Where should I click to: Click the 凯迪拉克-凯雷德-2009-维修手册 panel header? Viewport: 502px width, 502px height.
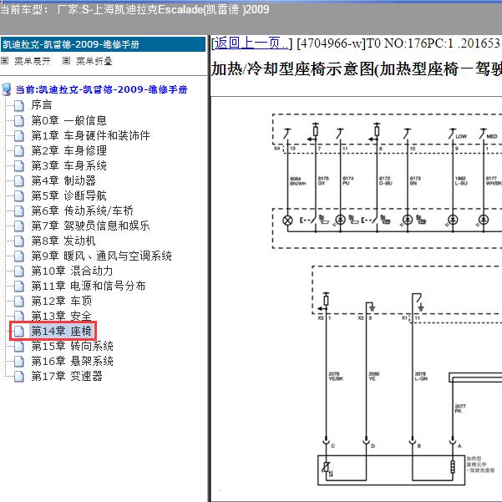[x=103, y=44]
